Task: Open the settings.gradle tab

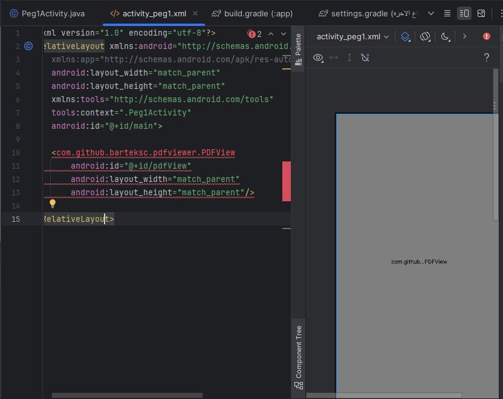Action: point(368,13)
